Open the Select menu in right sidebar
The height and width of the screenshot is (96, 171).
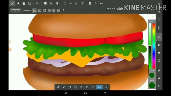point(159,20)
